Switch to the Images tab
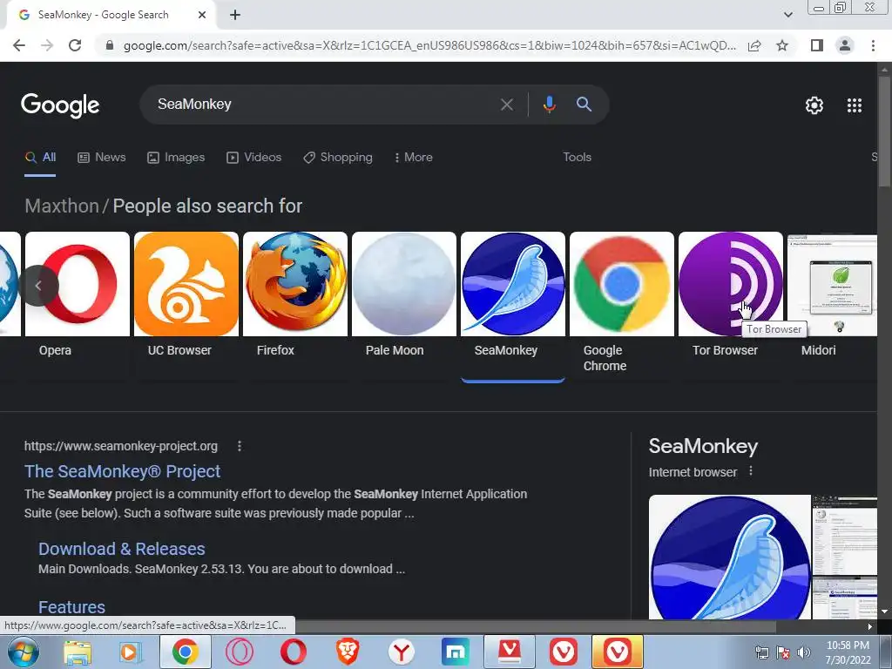892x669 pixels. pyautogui.click(x=176, y=158)
